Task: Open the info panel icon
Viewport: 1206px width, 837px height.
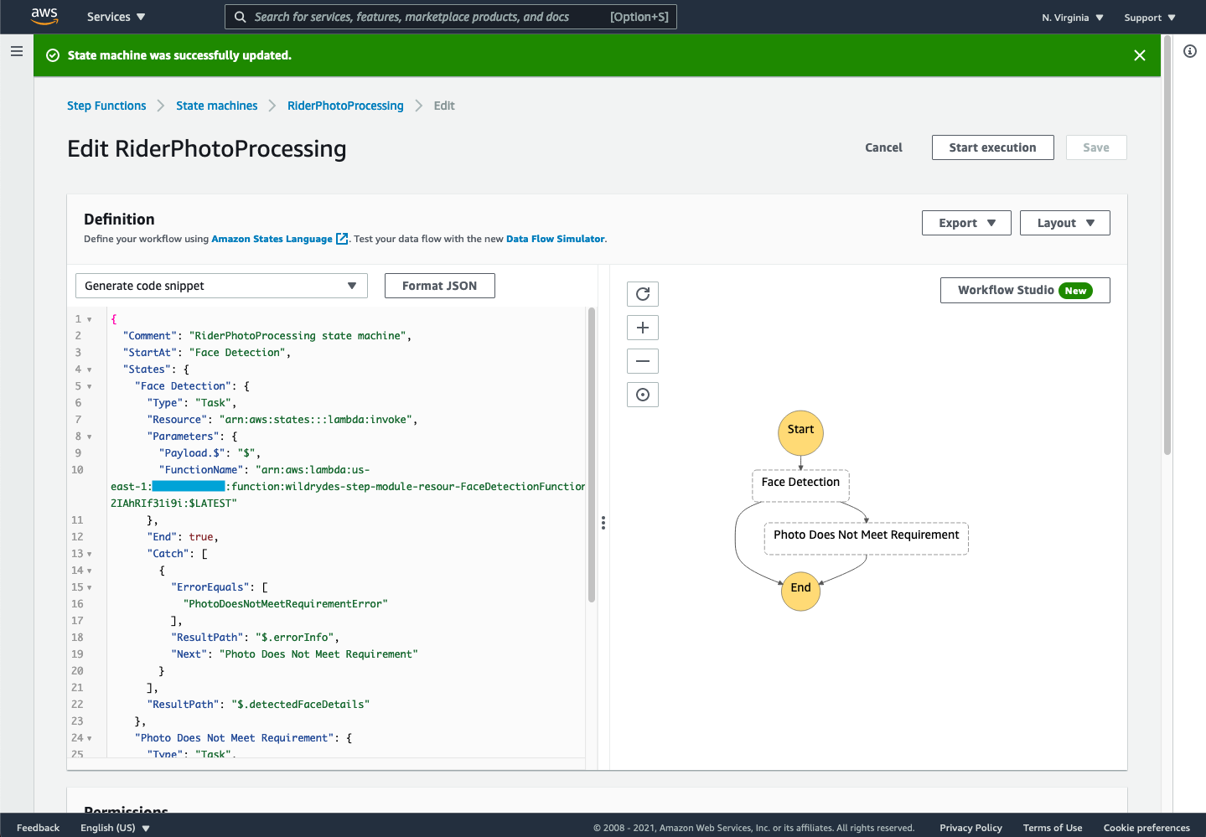Action: tap(1190, 51)
